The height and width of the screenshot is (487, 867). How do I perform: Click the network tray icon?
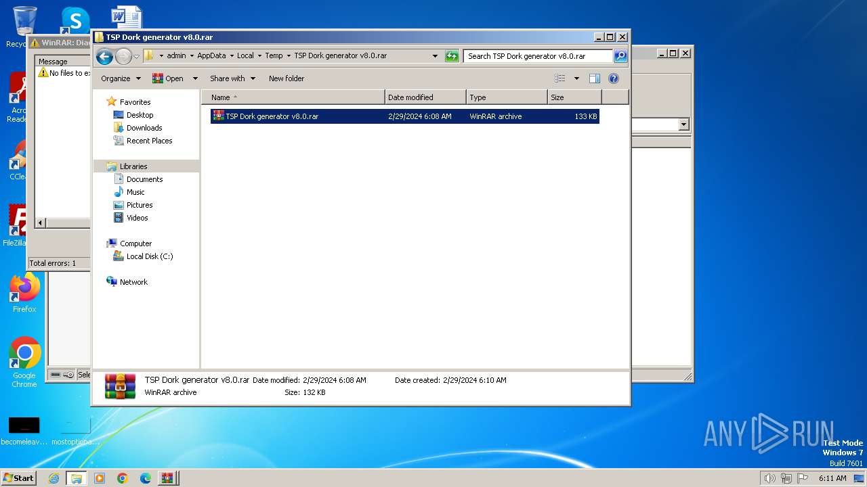pyautogui.click(x=786, y=478)
